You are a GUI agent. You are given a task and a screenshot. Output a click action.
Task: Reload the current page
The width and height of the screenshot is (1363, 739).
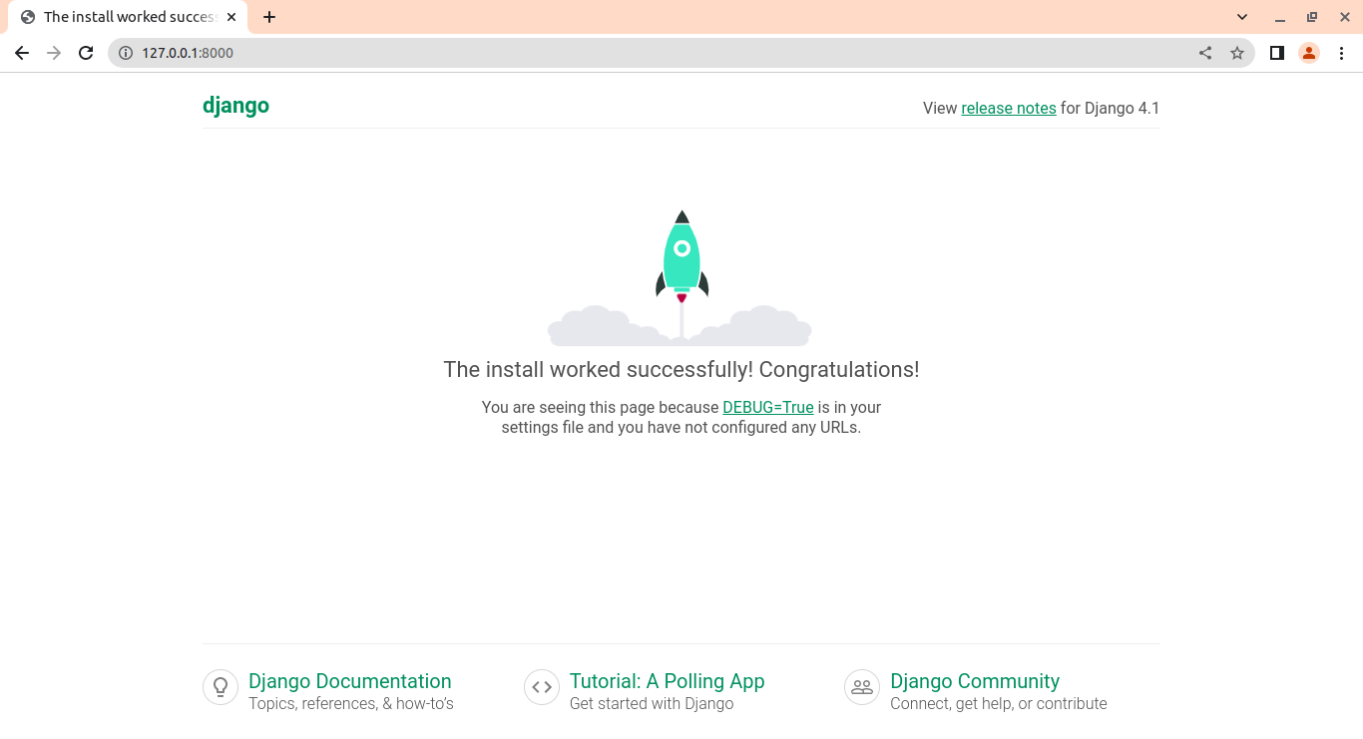coord(86,53)
